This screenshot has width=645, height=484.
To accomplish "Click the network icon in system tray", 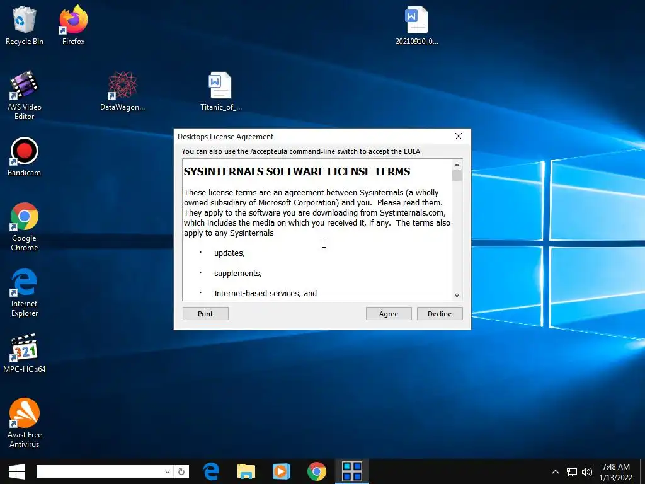I will click(572, 472).
